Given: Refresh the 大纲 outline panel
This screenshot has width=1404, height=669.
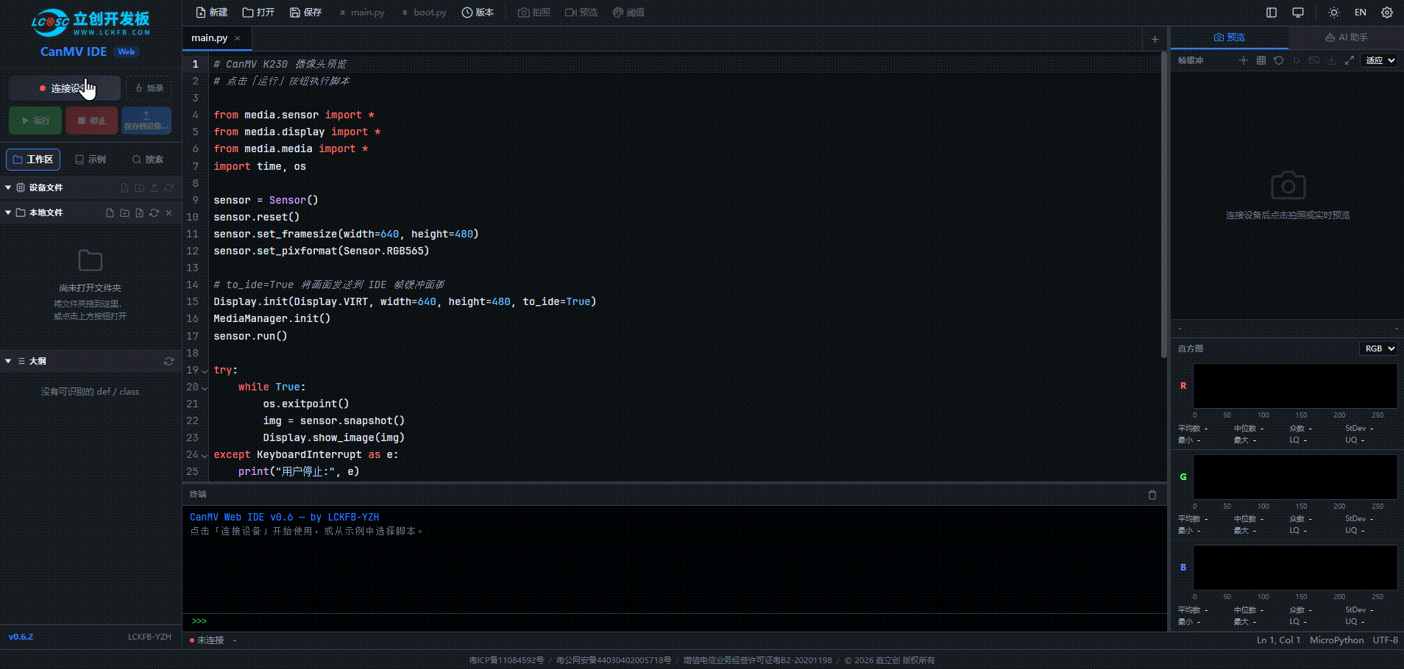Looking at the screenshot, I should pyautogui.click(x=169, y=361).
